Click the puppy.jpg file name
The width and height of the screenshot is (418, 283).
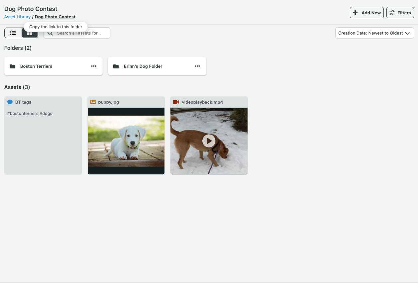click(x=108, y=102)
